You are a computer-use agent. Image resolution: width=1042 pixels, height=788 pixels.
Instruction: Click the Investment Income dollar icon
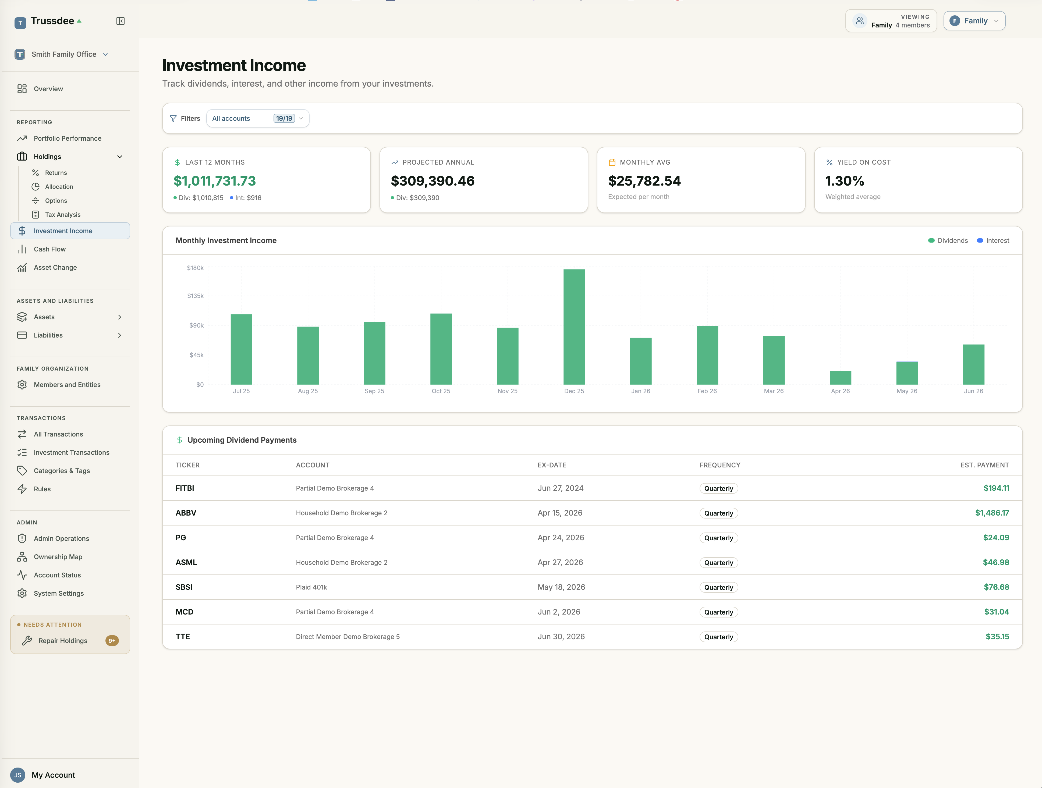22,231
